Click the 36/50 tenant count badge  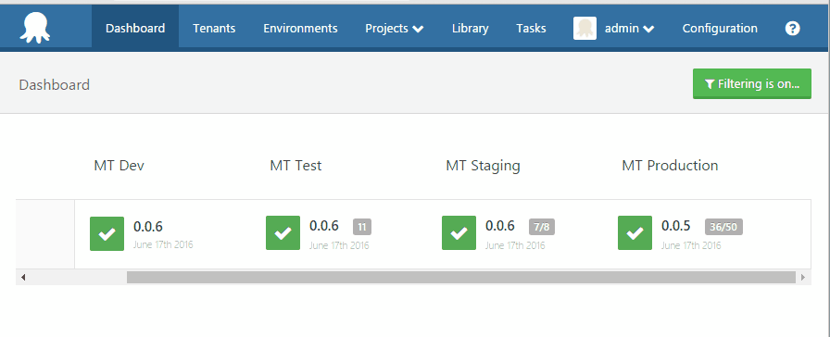[x=723, y=227]
